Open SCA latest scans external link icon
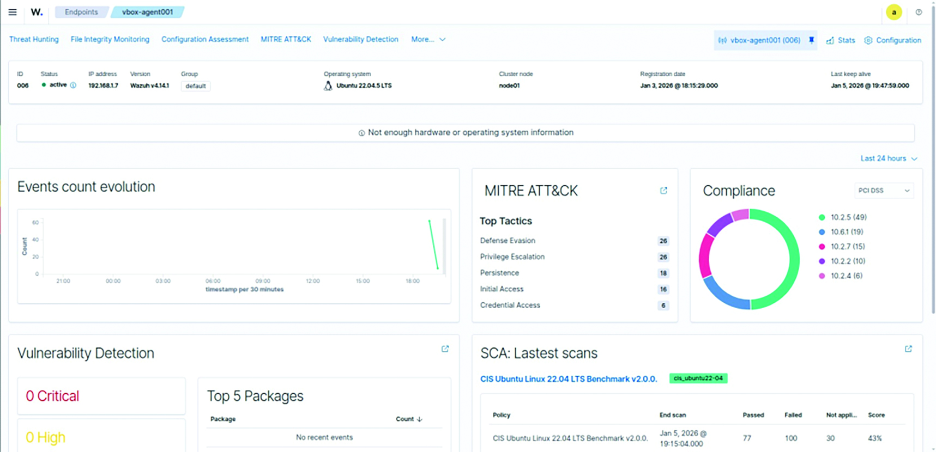Screen dimensions: 936x452 (908, 349)
